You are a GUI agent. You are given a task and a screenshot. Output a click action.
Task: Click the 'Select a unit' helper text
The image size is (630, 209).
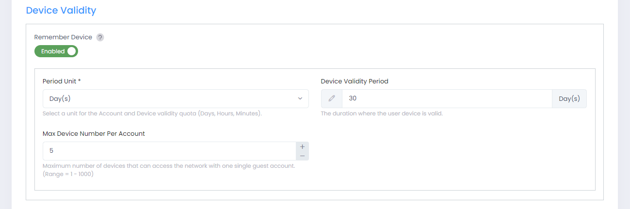(x=152, y=113)
